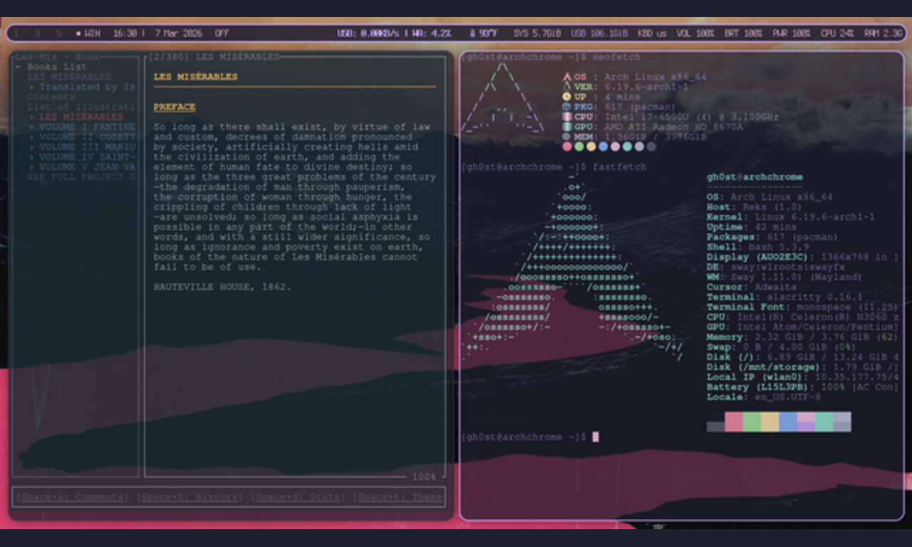Screen dimensions: 912x547
Task: Open Theme via the Space+t footer button
Action: (x=398, y=496)
